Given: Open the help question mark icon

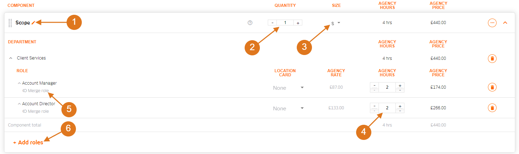Looking at the screenshot, I should 250,23.
